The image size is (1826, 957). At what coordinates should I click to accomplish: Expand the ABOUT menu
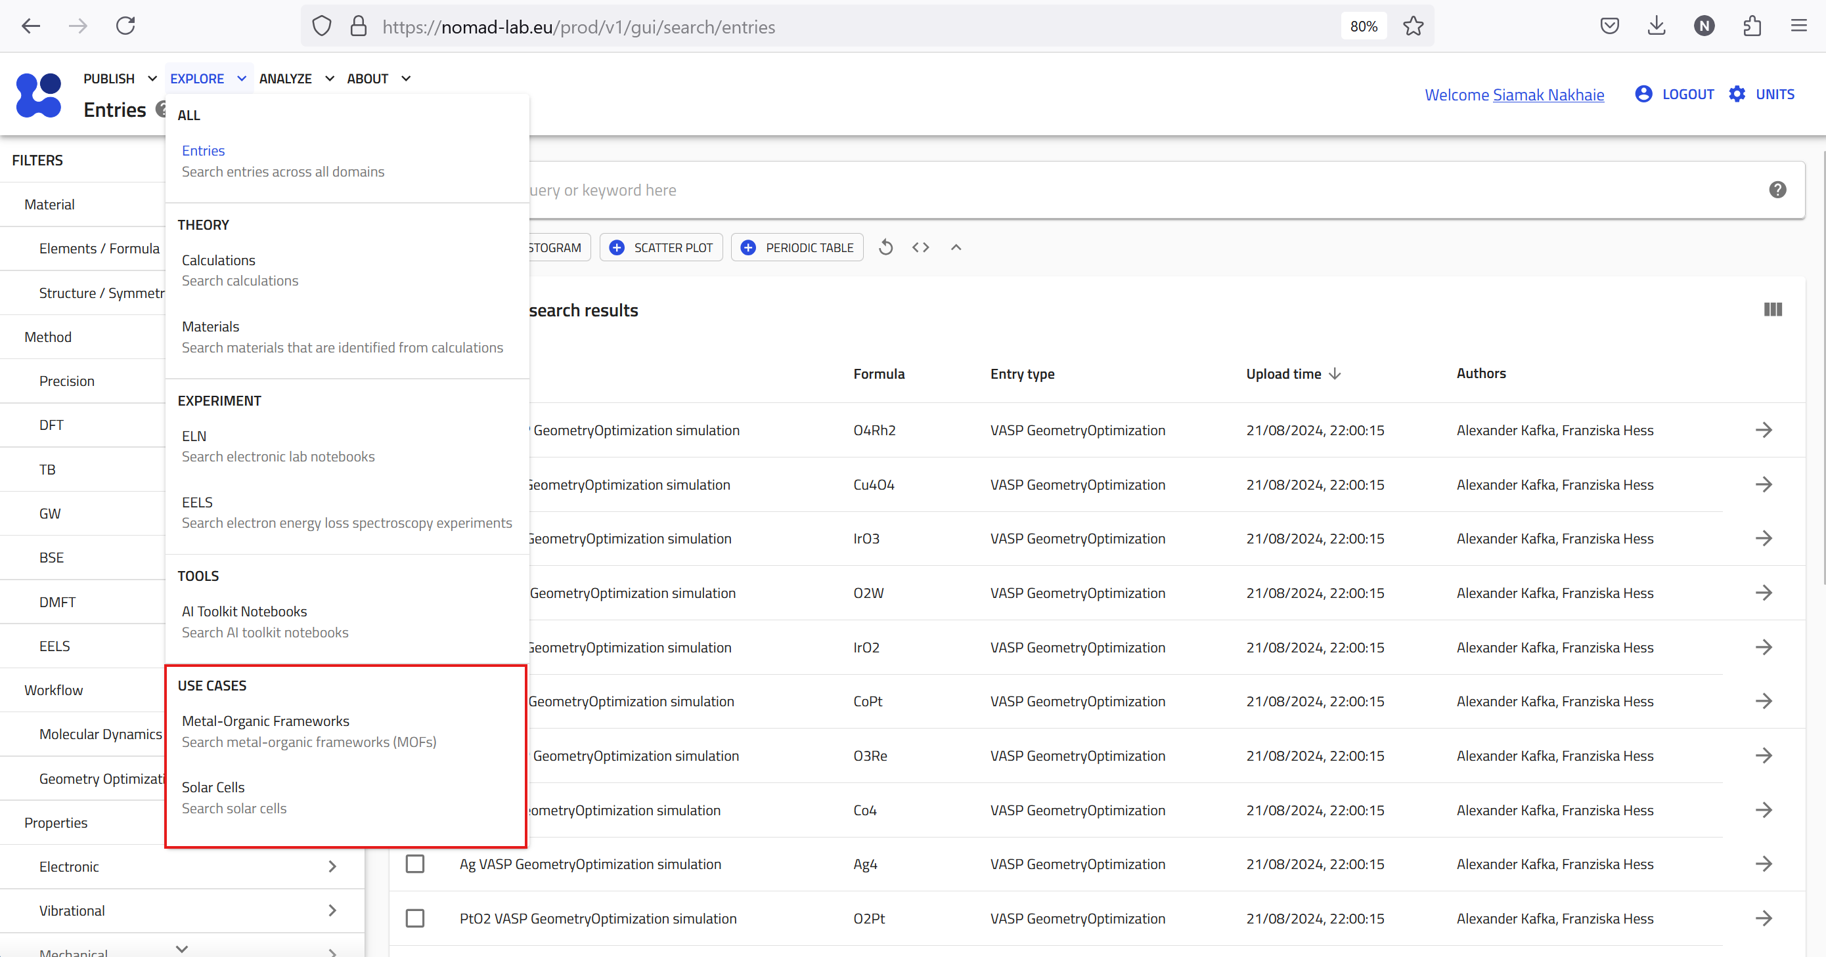(378, 79)
